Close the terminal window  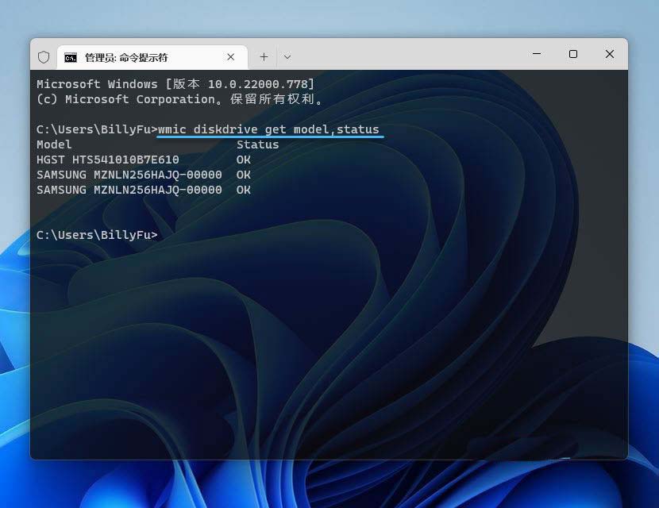click(609, 54)
